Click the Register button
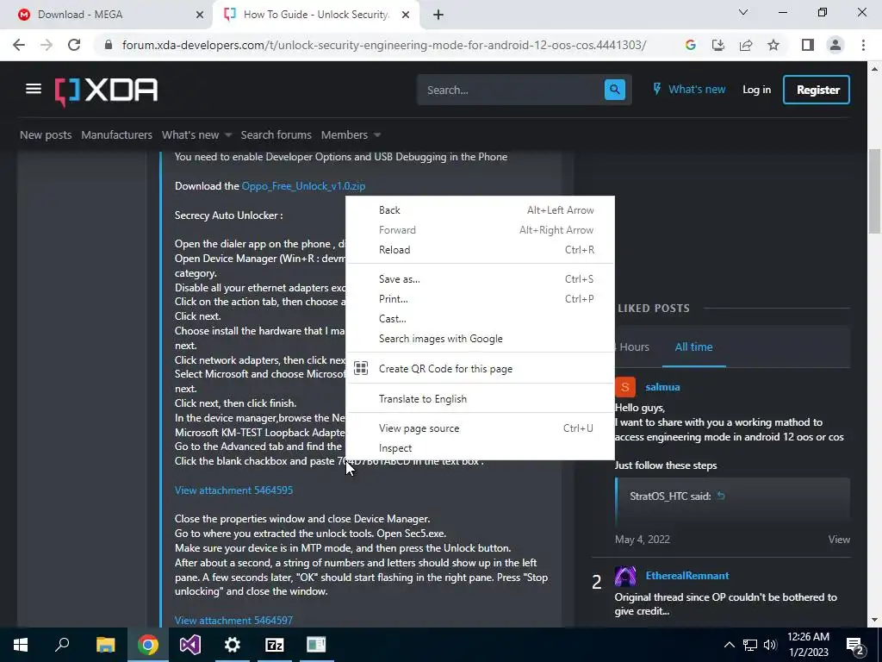Screen dimensions: 882x662 817,90
